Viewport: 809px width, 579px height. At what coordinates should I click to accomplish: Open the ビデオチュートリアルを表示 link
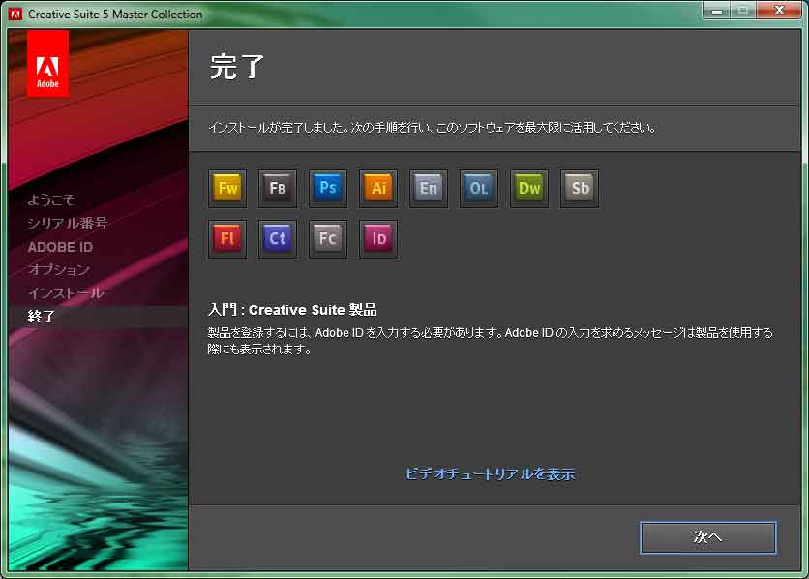[490, 473]
